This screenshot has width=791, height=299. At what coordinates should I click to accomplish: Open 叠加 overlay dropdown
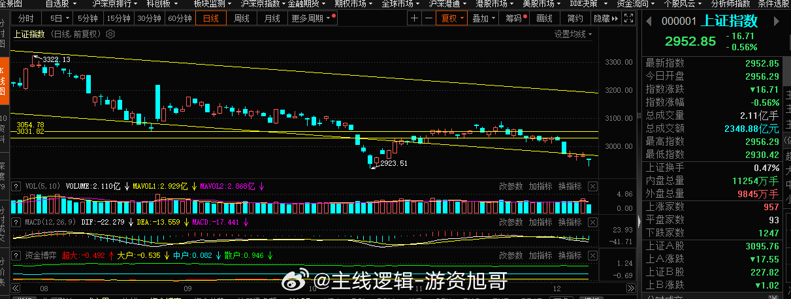(x=485, y=18)
